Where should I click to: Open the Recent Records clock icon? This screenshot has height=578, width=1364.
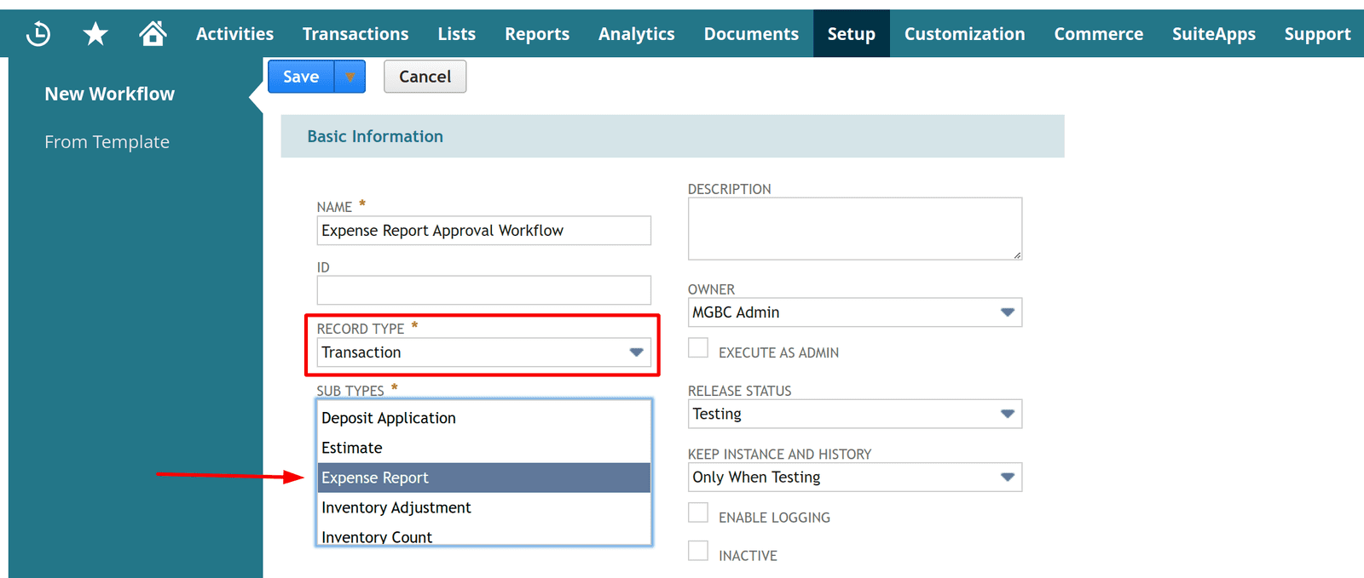pos(38,34)
